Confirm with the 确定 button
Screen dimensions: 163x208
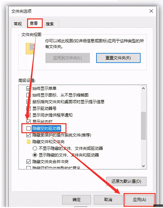pos(76,200)
